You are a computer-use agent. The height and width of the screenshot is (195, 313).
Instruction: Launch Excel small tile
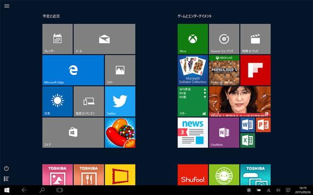pyautogui.click(x=248, y=141)
